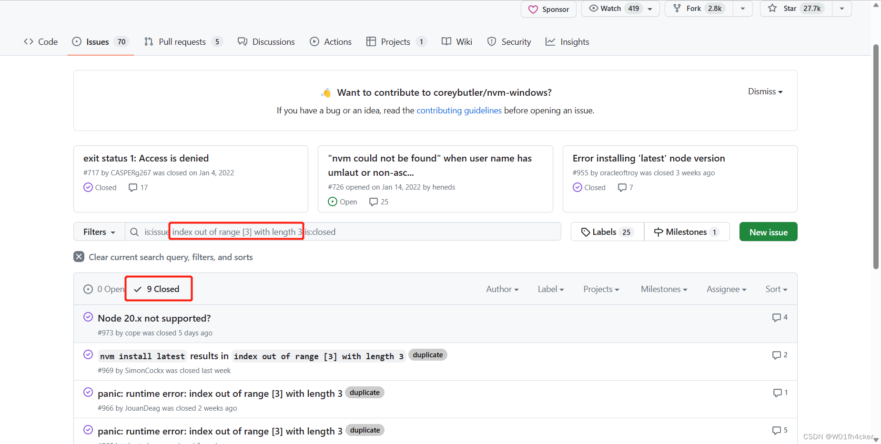The width and height of the screenshot is (881, 444).
Task: Open the Fork options dropdown arrow
Action: (743, 9)
